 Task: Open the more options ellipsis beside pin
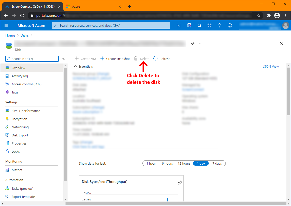[x=201, y=44]
